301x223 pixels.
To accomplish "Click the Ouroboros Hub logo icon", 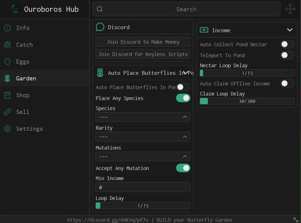I will click(x=15, y=9).
